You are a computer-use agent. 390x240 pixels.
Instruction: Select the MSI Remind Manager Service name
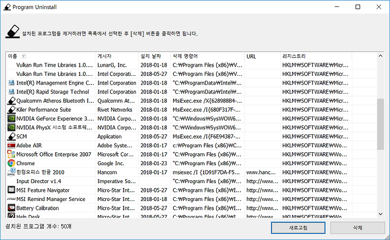(51, 199)
